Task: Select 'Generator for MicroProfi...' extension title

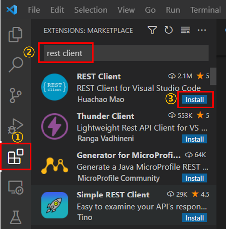Action: (129, 155)
